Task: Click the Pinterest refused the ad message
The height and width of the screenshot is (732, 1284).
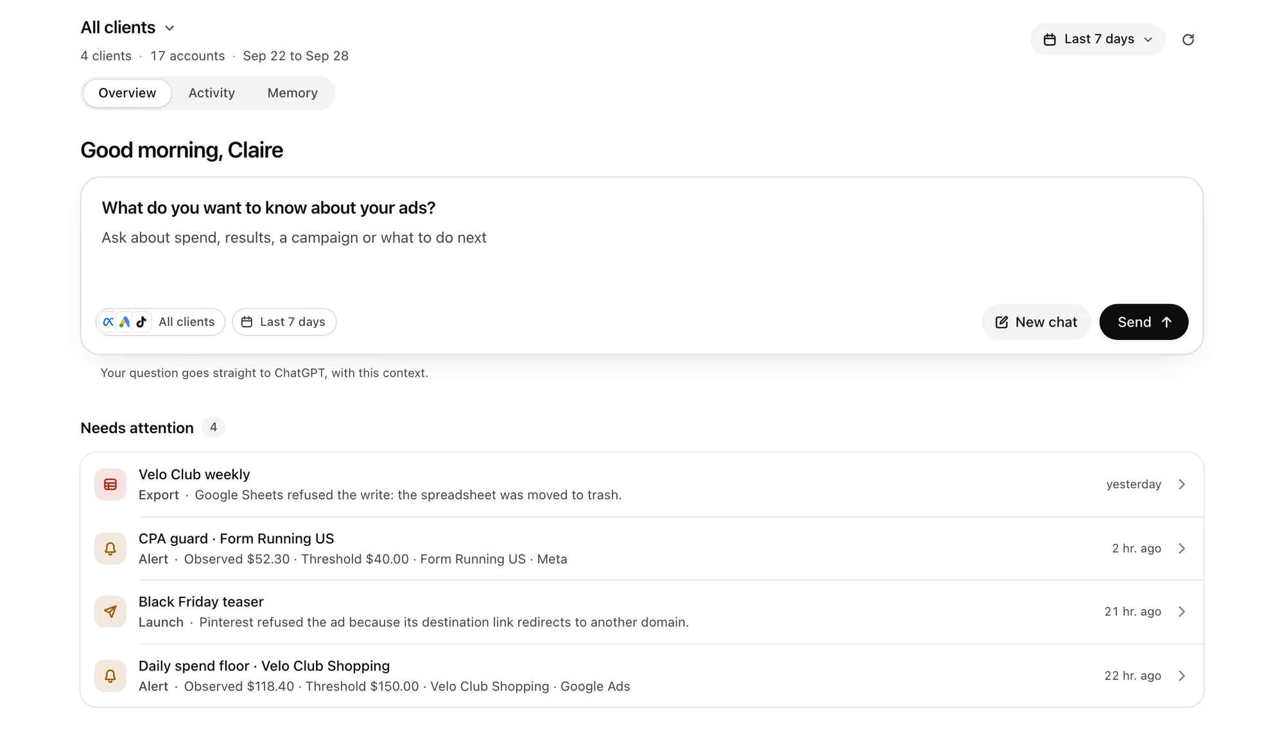Action: pyautogui.click(x=444, y=622)
